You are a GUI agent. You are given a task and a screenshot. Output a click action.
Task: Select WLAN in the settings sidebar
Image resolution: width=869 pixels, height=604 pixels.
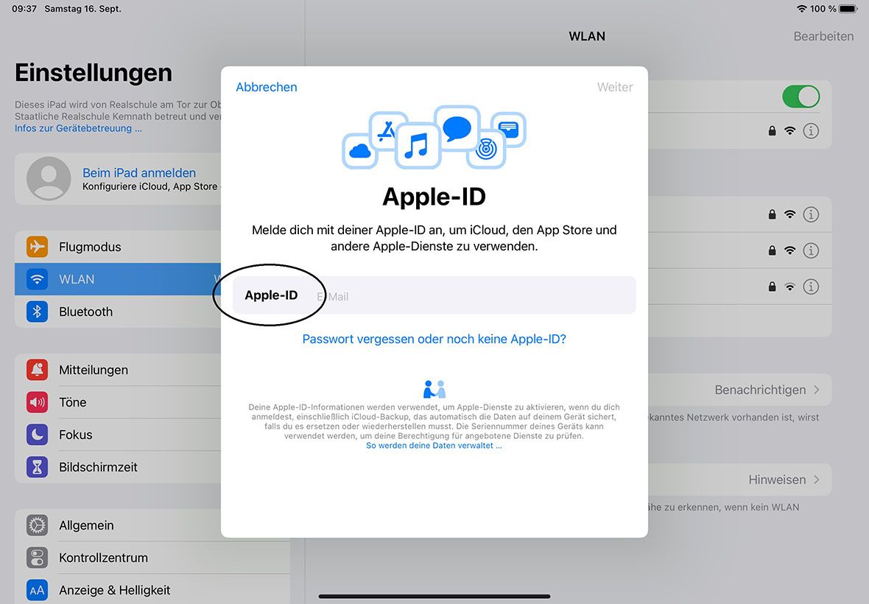pos(118,279)
